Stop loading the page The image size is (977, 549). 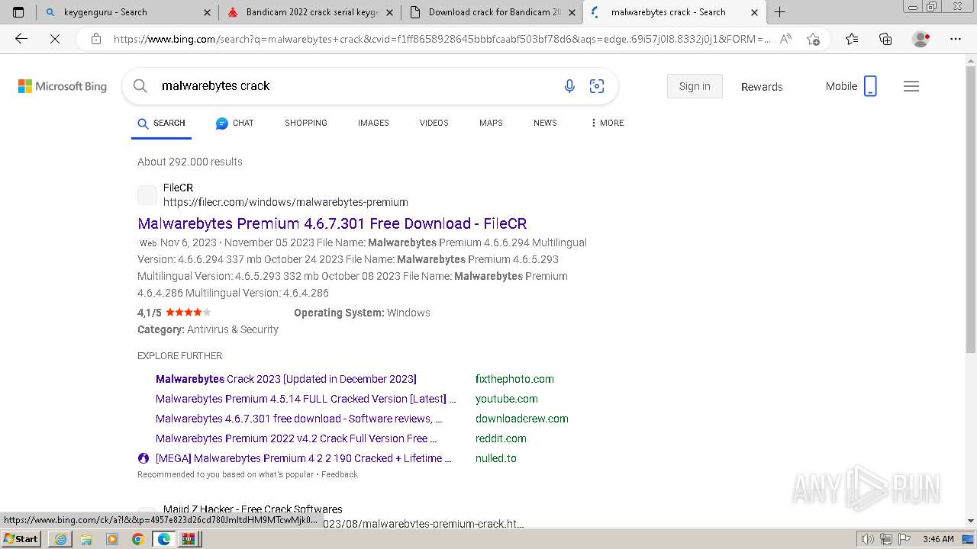55,39
